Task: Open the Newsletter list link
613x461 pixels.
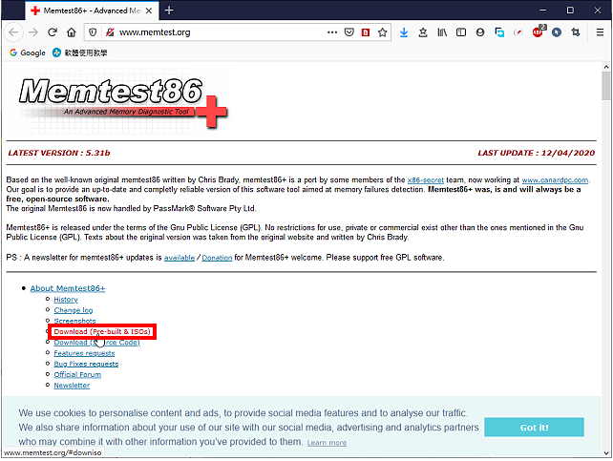Action: 72,386
